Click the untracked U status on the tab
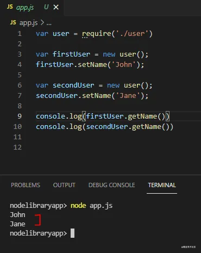 pos(46,7)
